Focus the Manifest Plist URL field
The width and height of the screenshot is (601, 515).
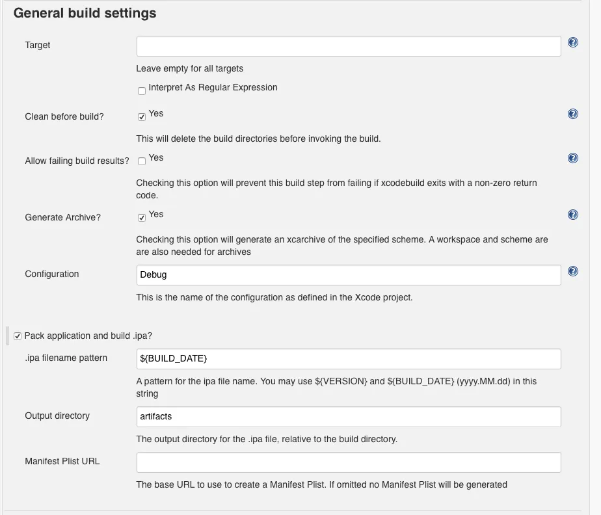tap(348, 462)
